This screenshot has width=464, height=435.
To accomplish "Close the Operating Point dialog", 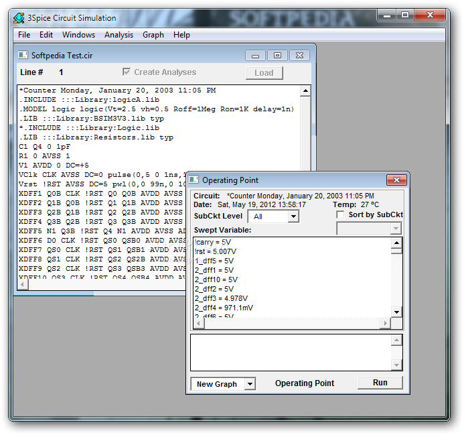I will (396, 180).
